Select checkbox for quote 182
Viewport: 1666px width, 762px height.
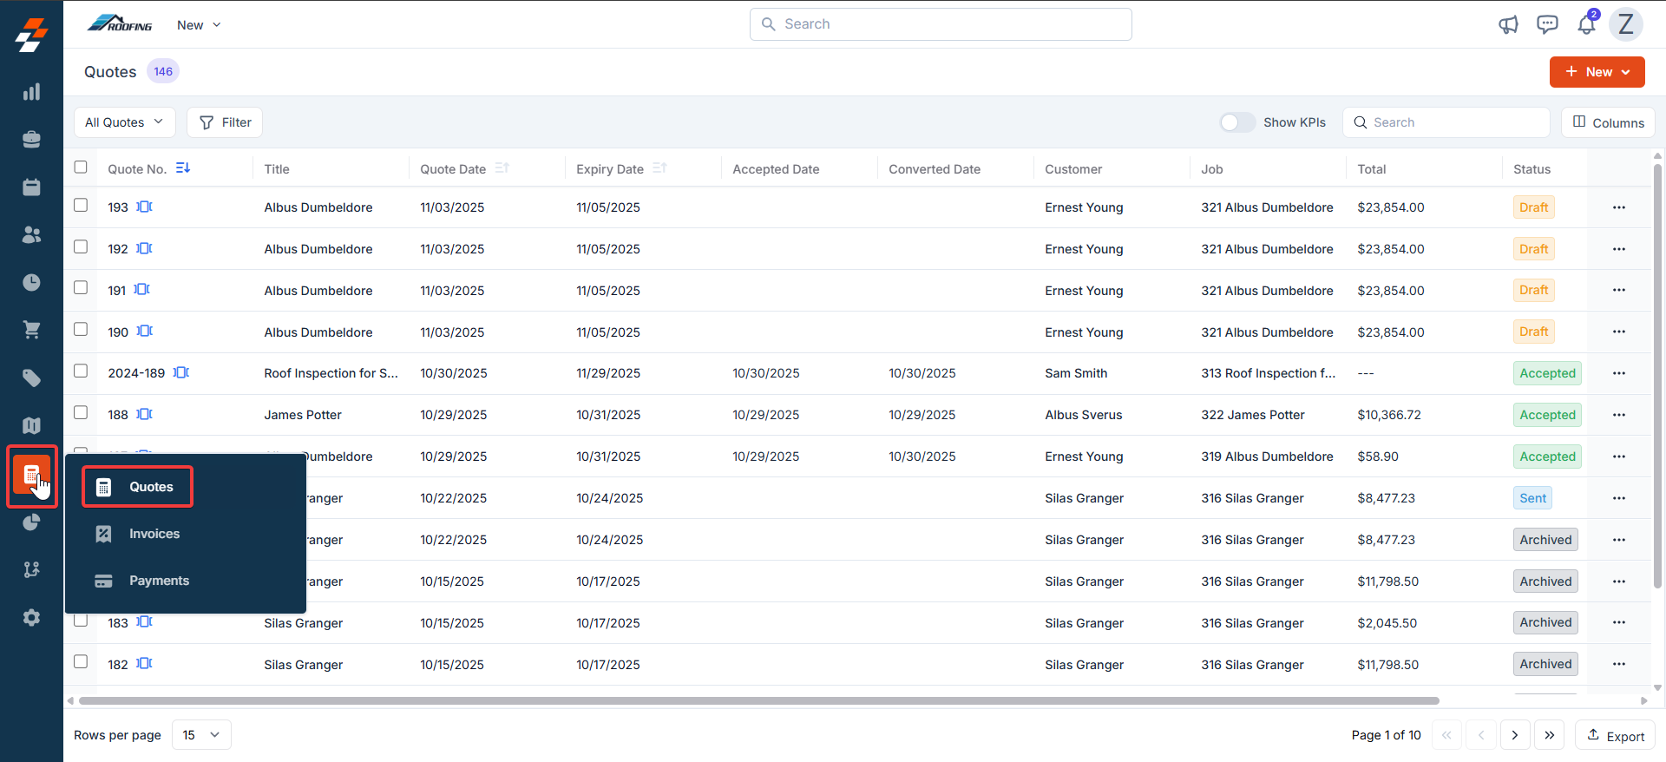click(81, 661)
